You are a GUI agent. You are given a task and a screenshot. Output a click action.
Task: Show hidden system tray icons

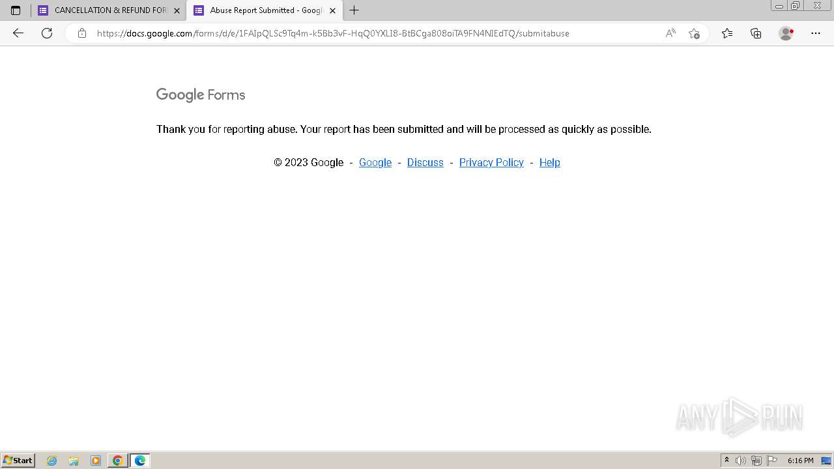tap(726, 461)
